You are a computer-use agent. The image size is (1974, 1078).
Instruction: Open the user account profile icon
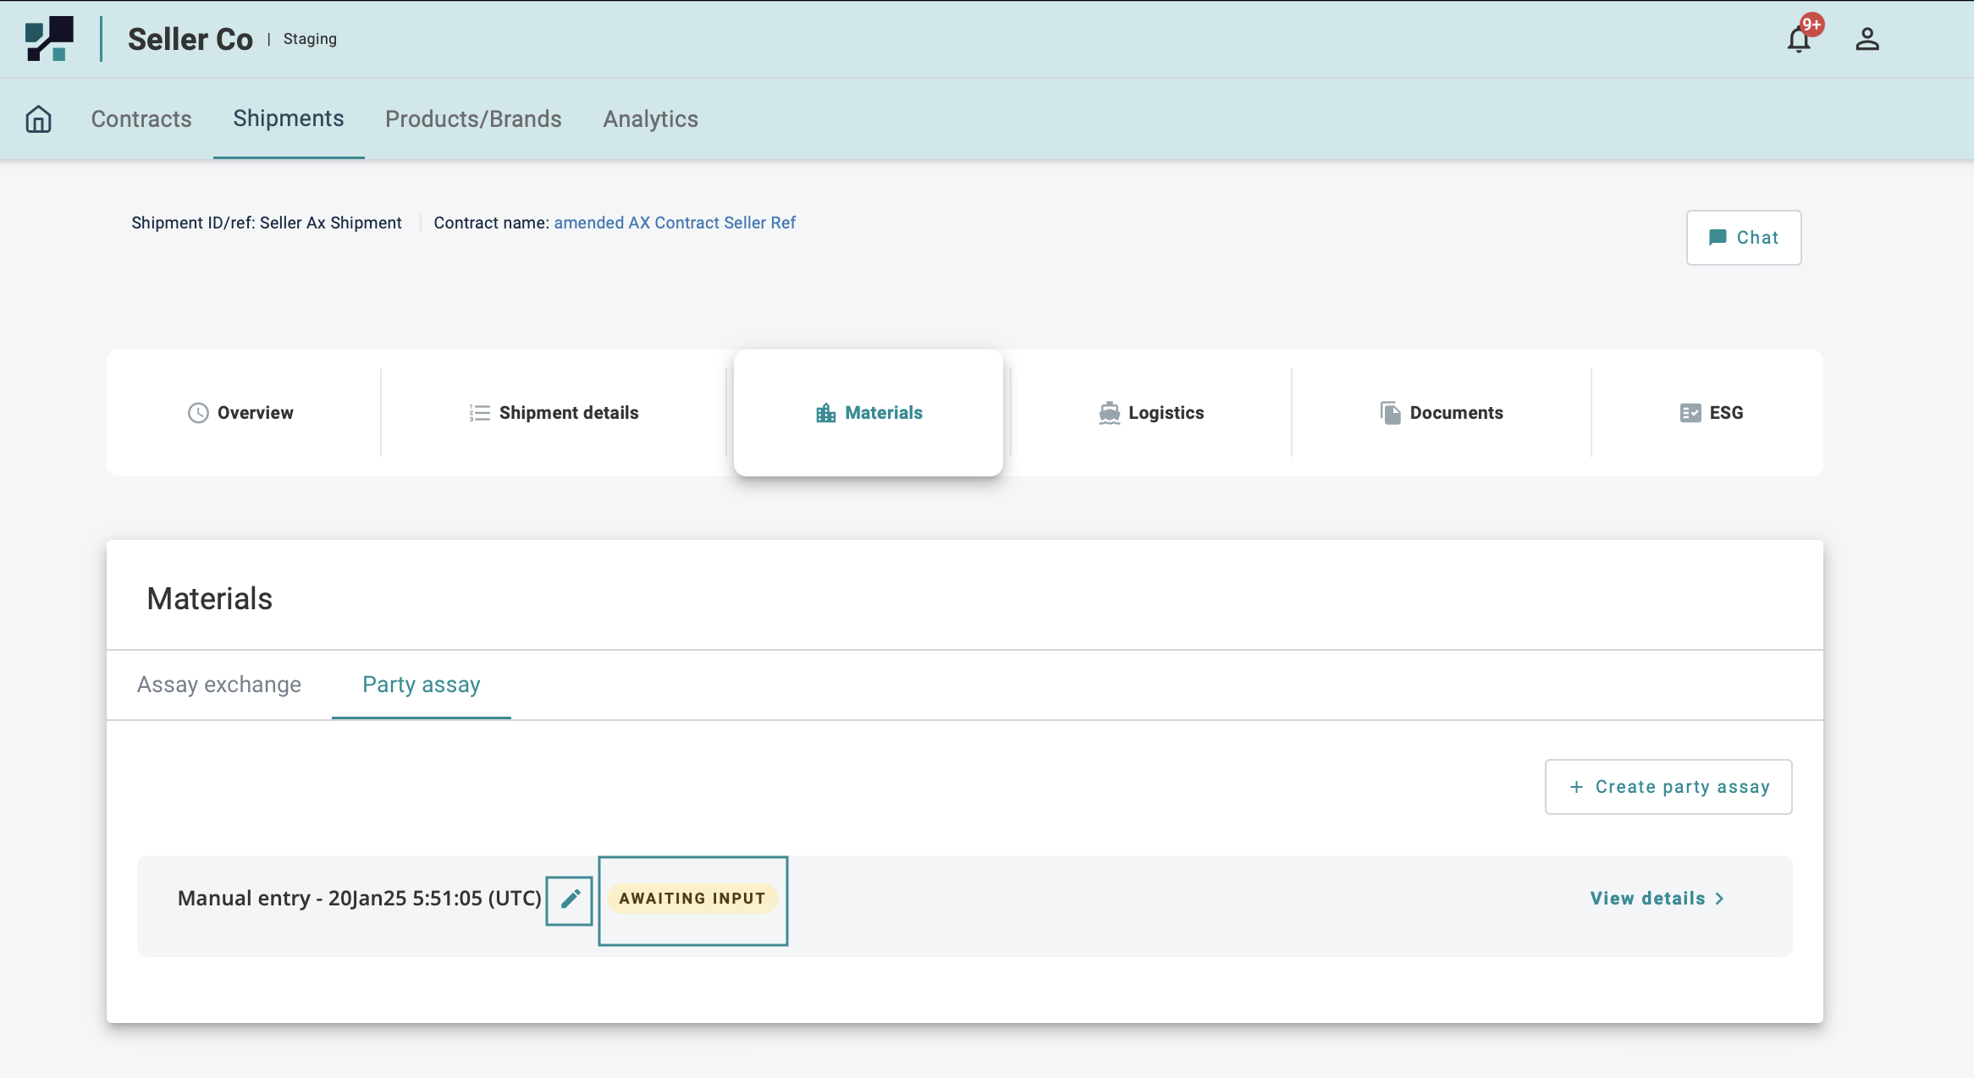click(1867, 40)
